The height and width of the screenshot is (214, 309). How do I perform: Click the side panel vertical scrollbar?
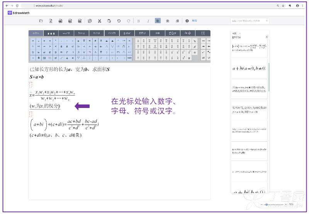[268, 77]
